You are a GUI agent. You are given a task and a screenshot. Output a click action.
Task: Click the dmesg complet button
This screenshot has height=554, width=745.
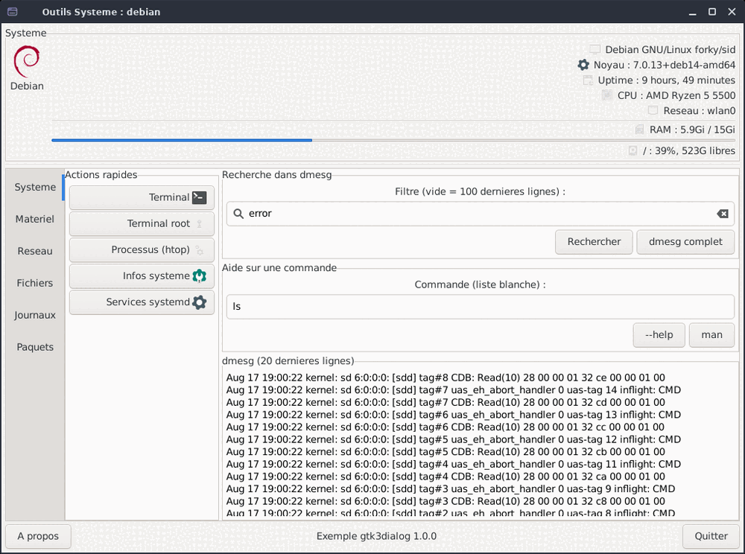pyautogui.click(x=685, y=242)
